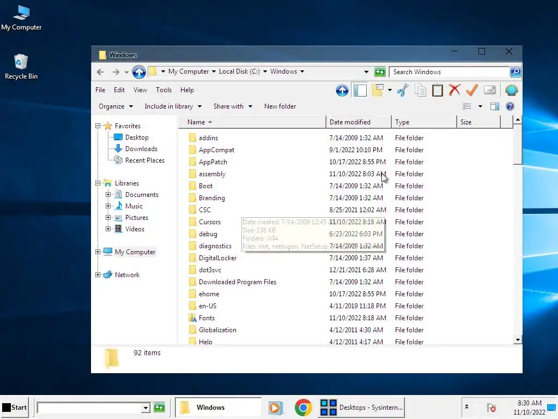This screenshot has height=419, width=558.
Task: Open the view options dropdown arrow
Action: pos(480,106)
